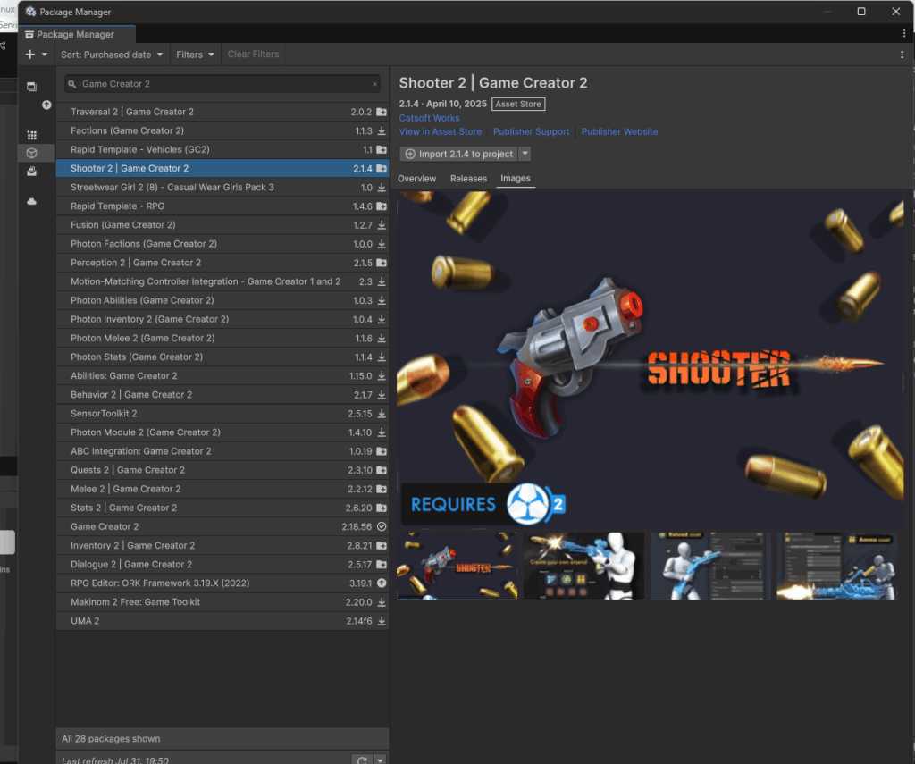Maximize the Package Manager window
Viewport: 915px width, 764px height.
(861, 12)
